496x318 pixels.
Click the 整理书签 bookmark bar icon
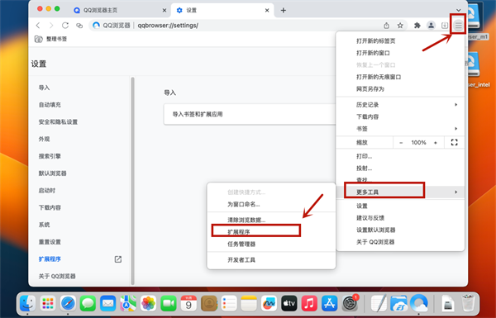tap(38, 39)
